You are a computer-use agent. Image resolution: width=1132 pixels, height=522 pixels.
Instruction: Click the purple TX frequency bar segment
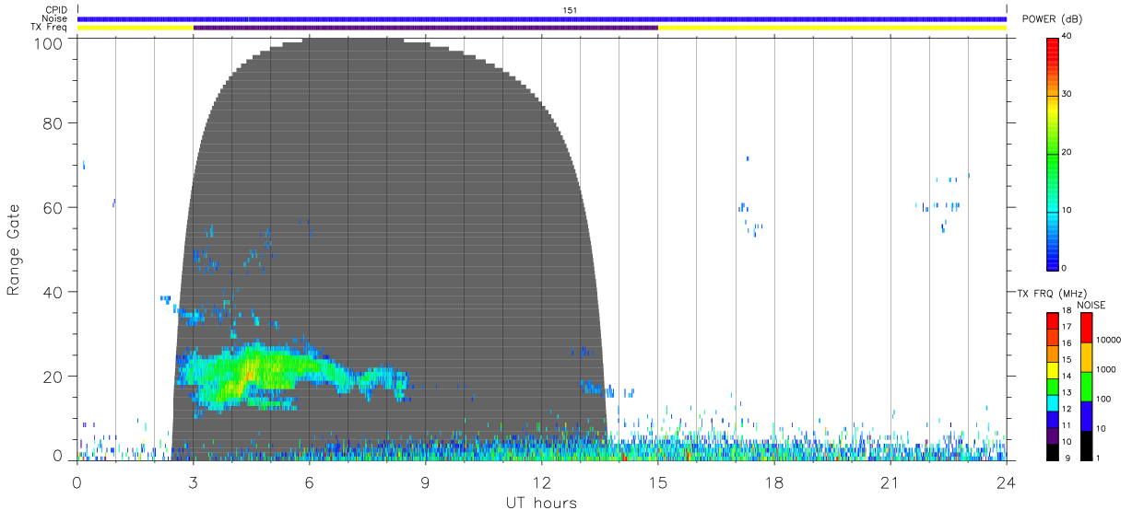click(x=426, y=28)
